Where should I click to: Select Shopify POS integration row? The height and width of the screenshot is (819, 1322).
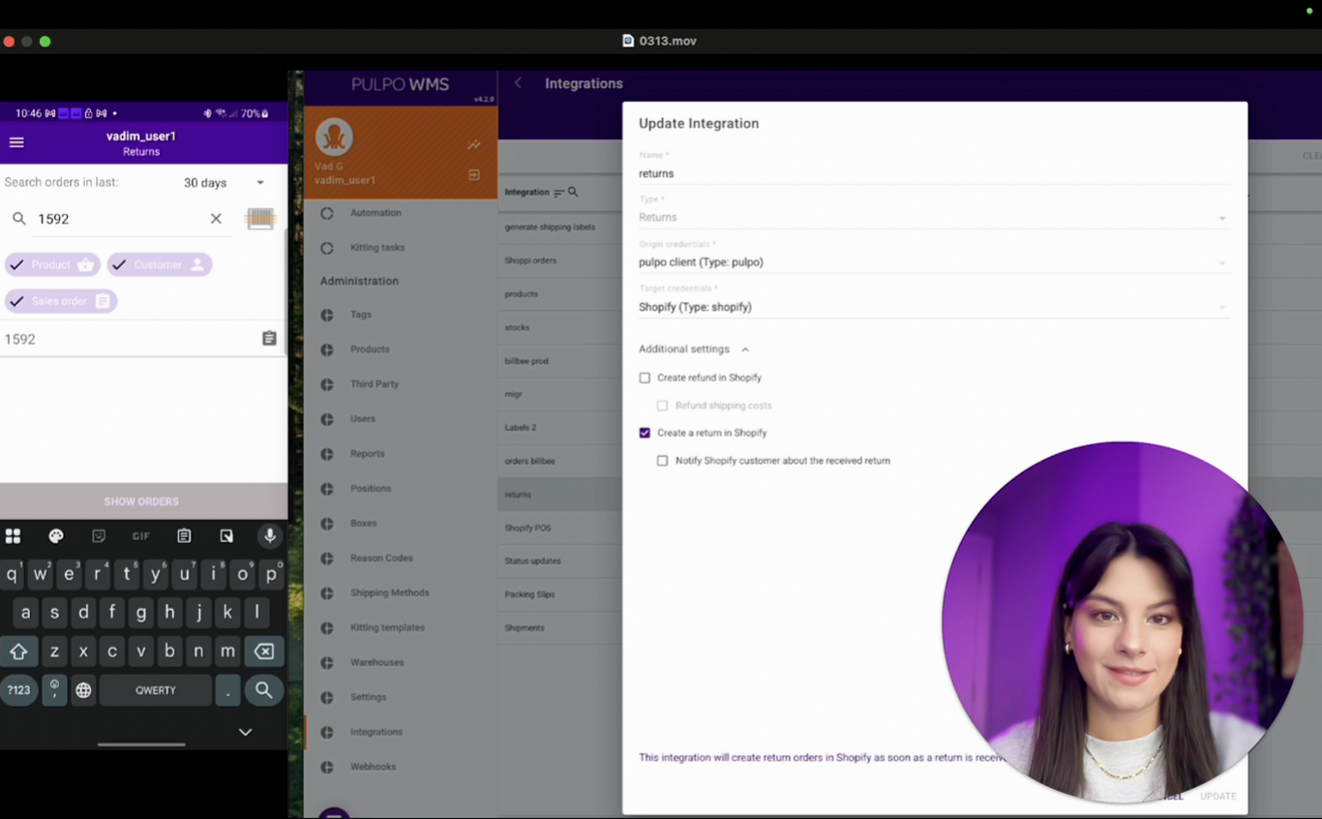pos(560,528)
